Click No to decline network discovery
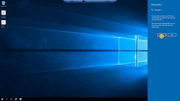Screen dimensions: 180x101 coord(172,35)
